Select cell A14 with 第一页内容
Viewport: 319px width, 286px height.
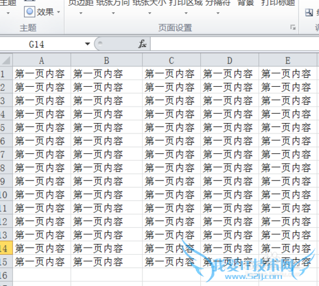(41, 248)
